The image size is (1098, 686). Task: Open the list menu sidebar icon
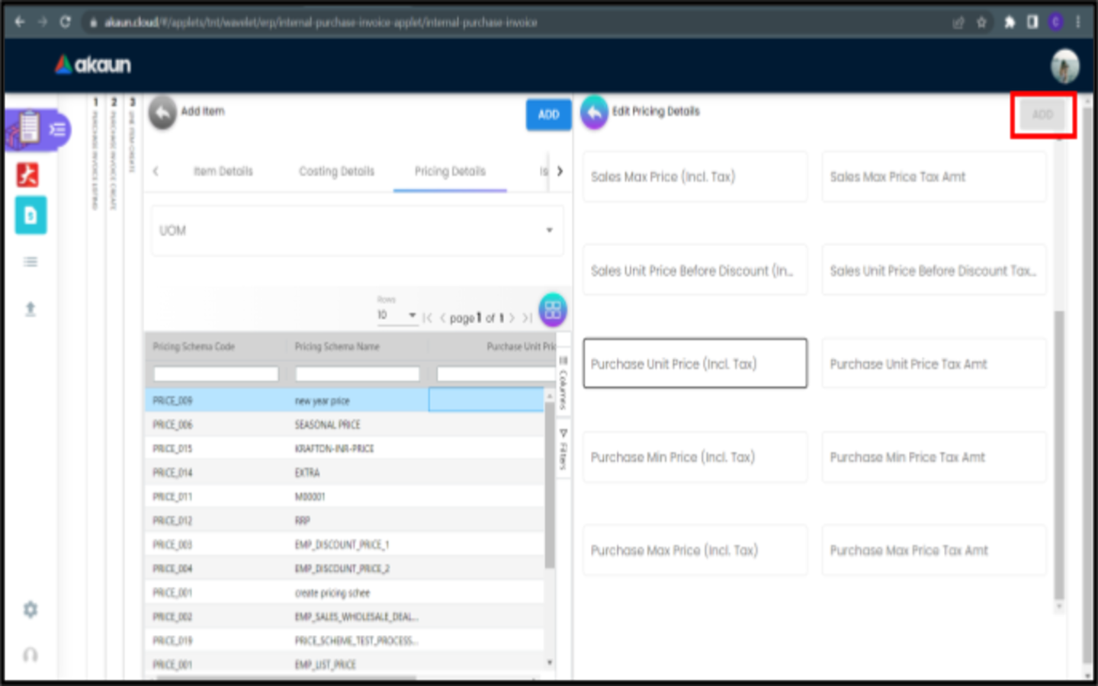click(x=30, y=262)
